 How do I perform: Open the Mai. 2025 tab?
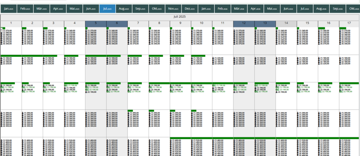point(75,9)
